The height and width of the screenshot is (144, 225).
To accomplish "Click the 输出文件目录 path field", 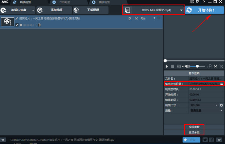I will 204,84.
